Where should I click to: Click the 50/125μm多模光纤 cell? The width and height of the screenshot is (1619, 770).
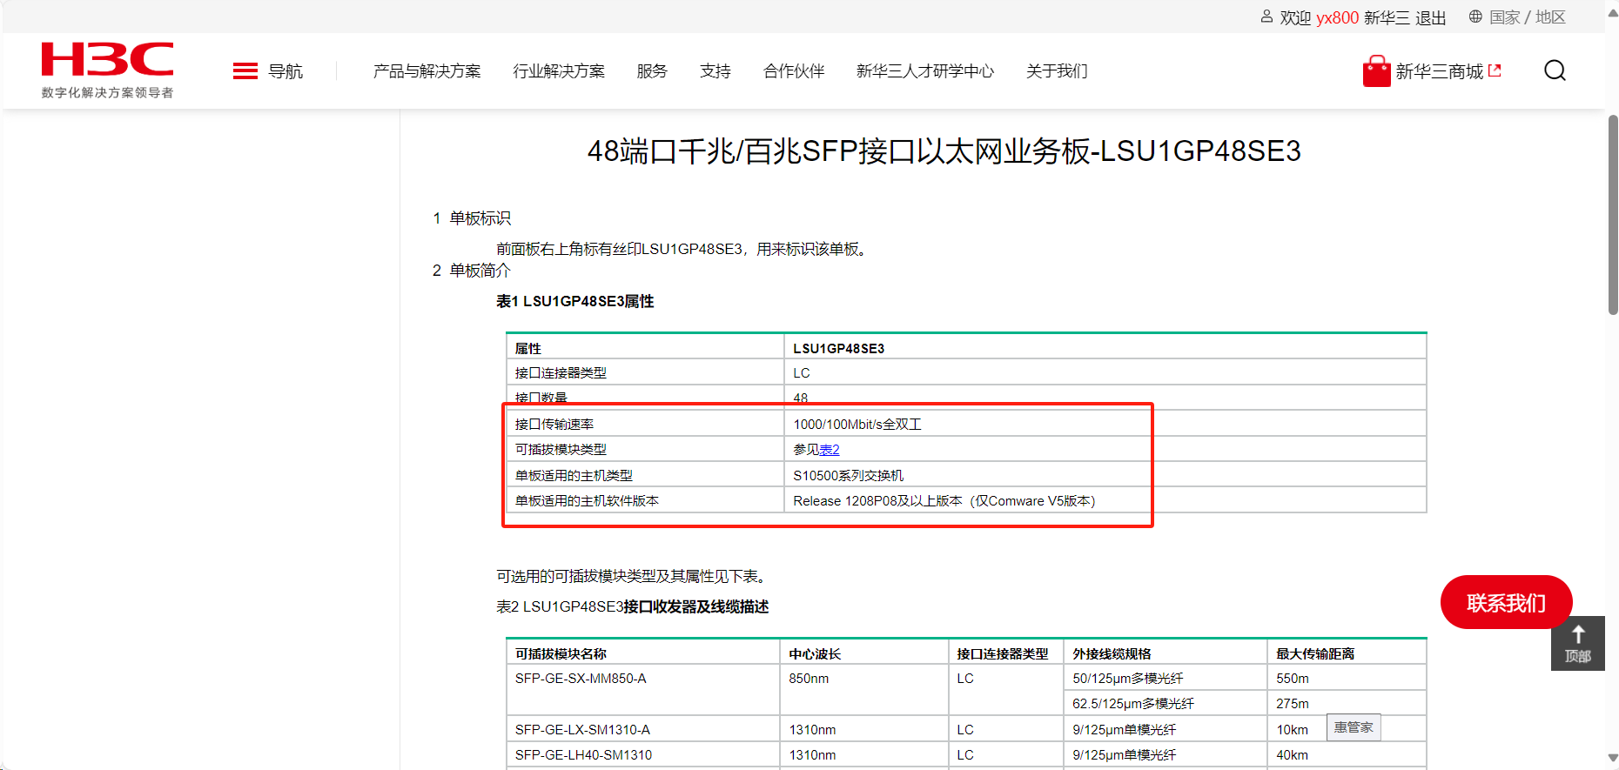1166,679
